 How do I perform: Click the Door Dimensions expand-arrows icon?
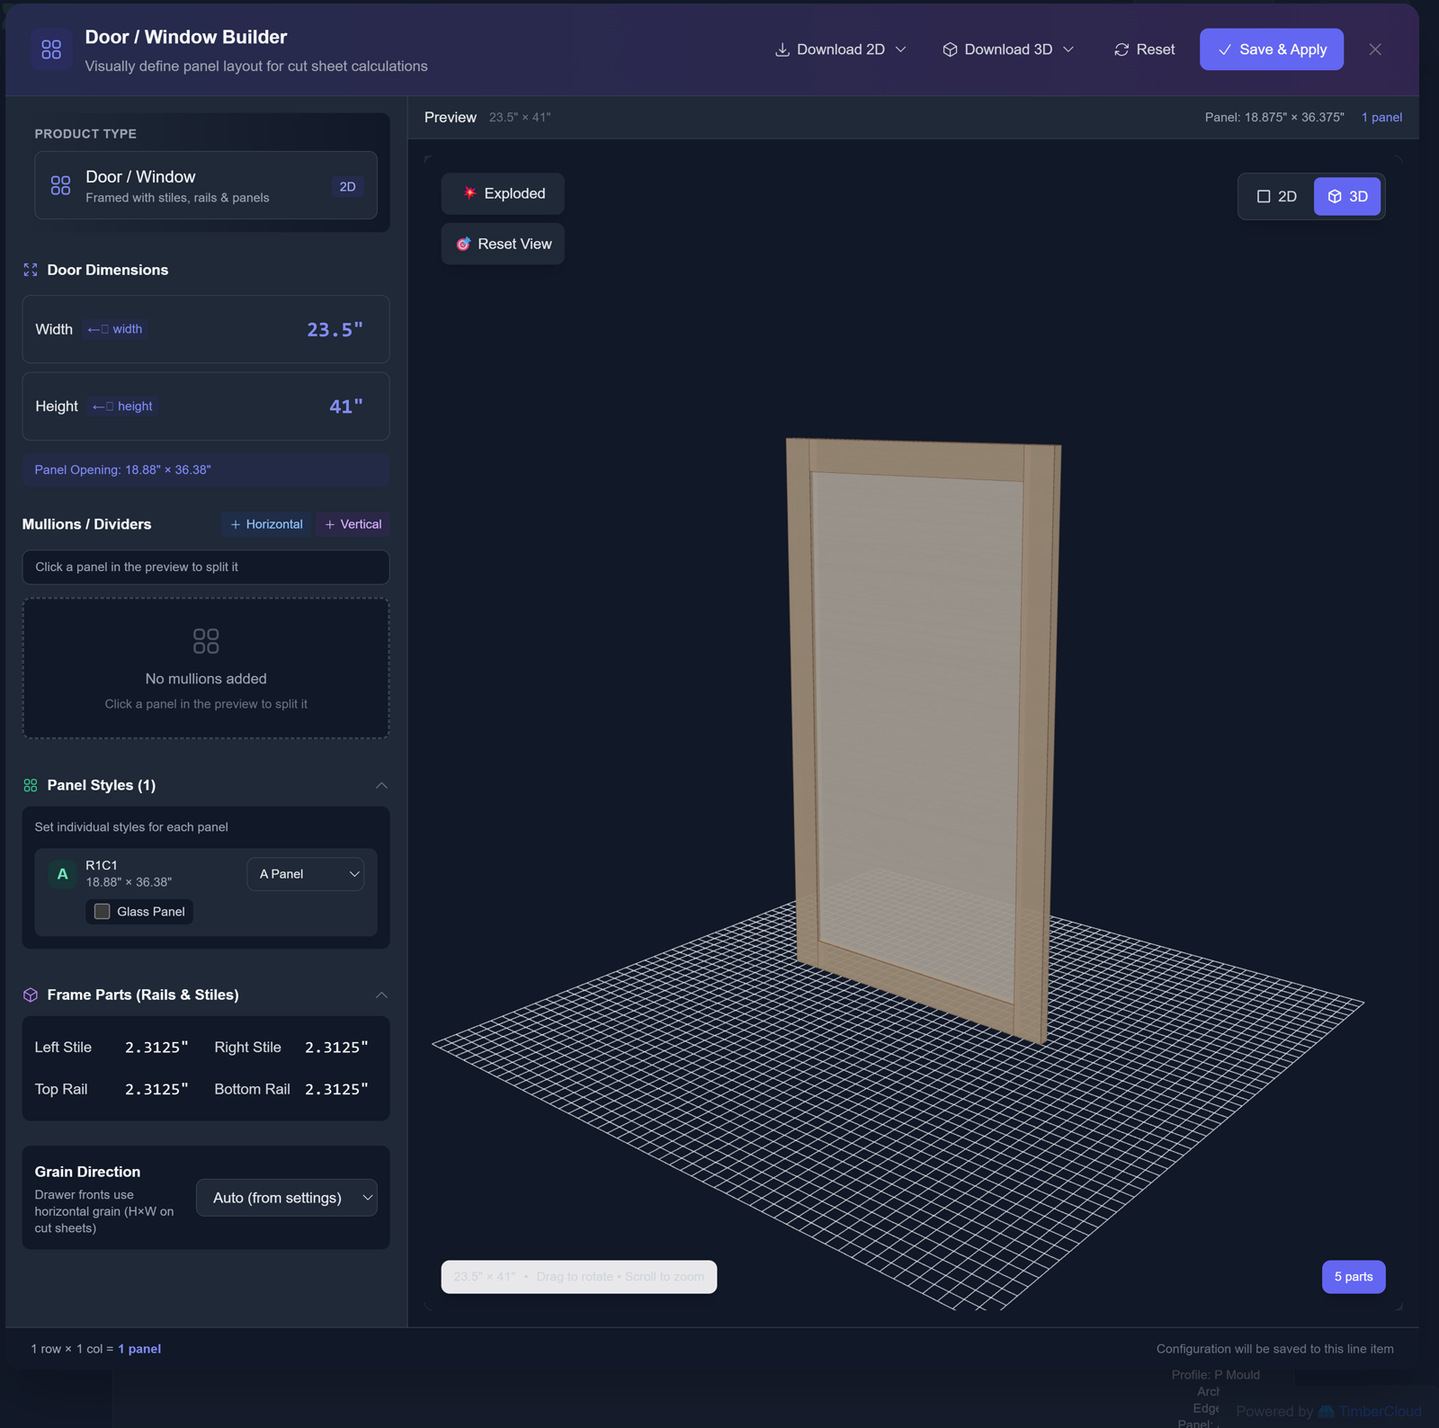tap(31, 270)
